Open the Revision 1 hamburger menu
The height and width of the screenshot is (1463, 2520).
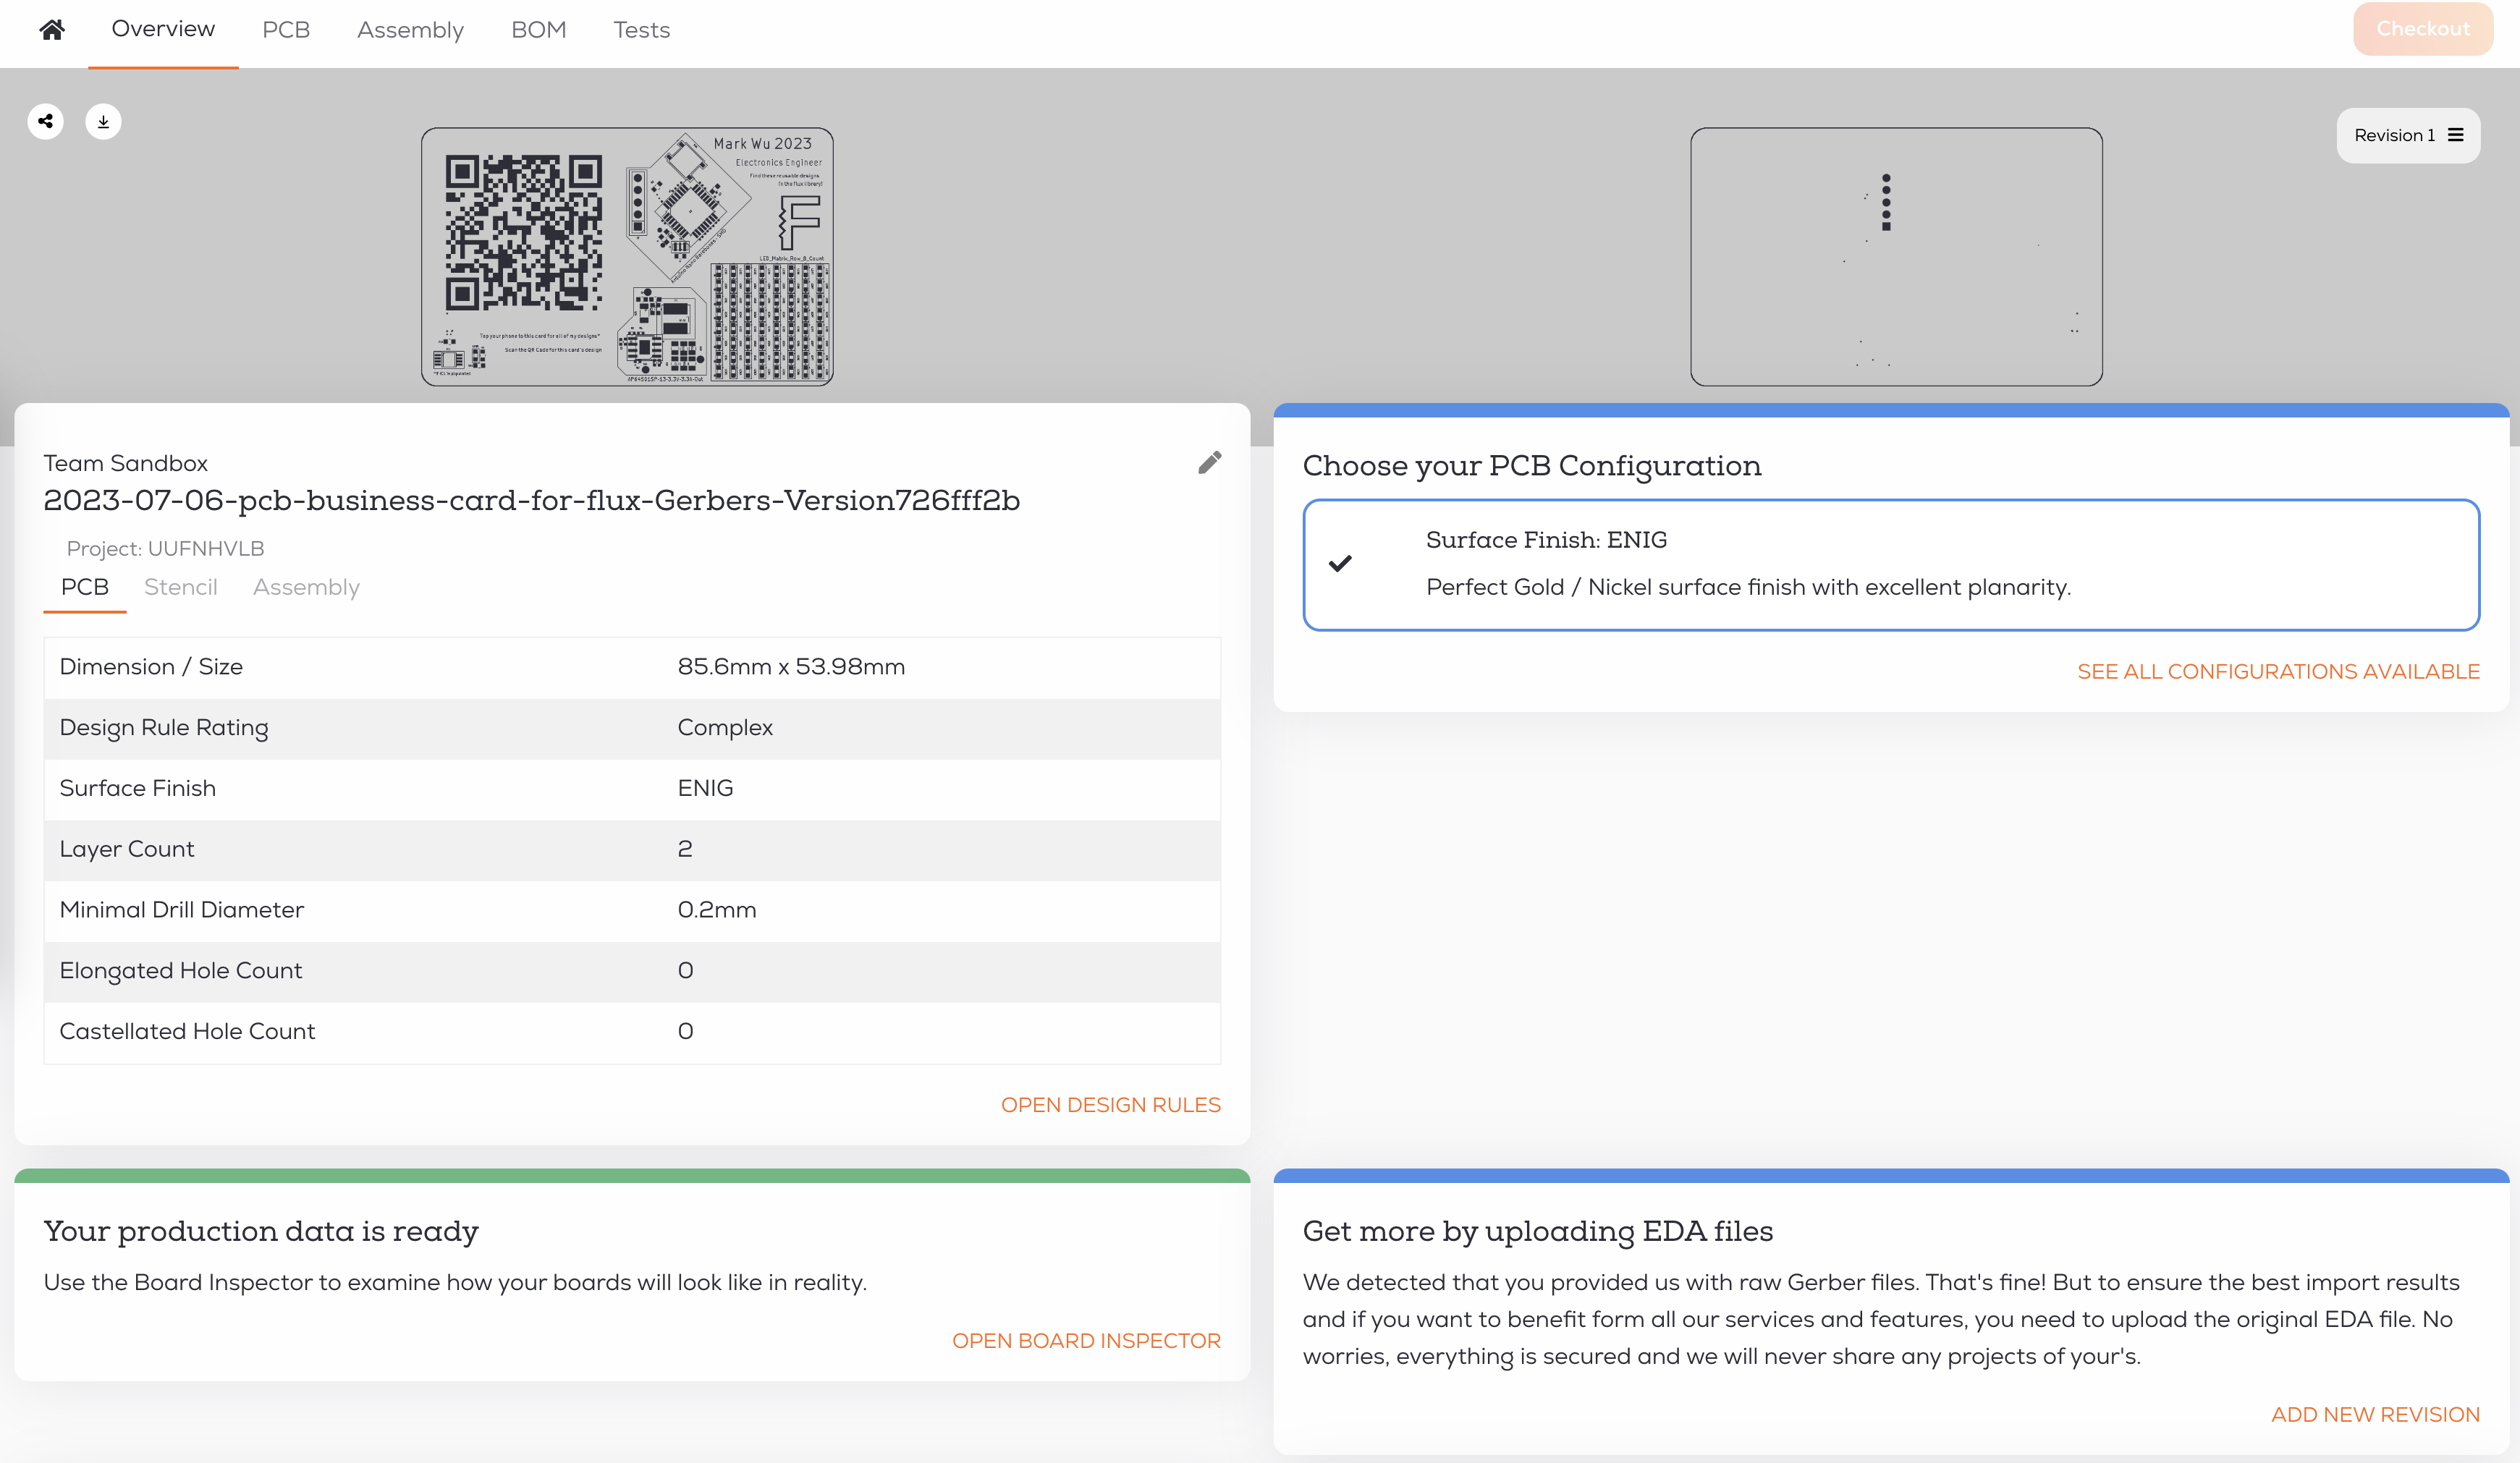[x=2455, y=135]
